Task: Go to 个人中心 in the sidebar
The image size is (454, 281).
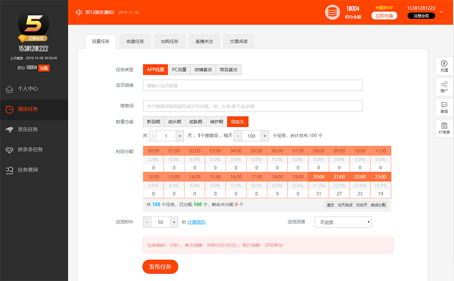Action: click(28, 89)
